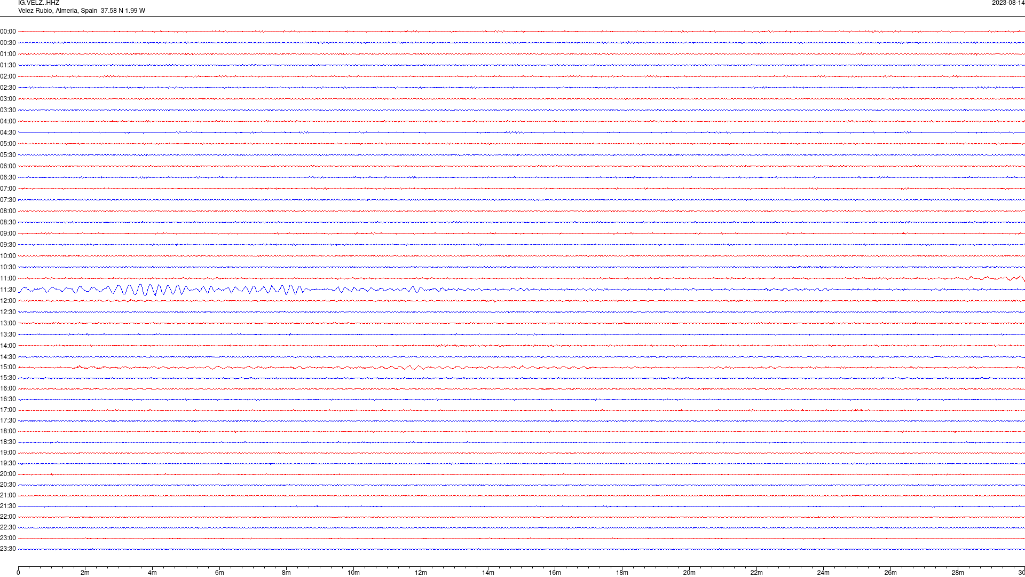Click the 04:30 time label
This screenshot has height=577, width=1025.
pyautogui.click(x=8, y=132)
